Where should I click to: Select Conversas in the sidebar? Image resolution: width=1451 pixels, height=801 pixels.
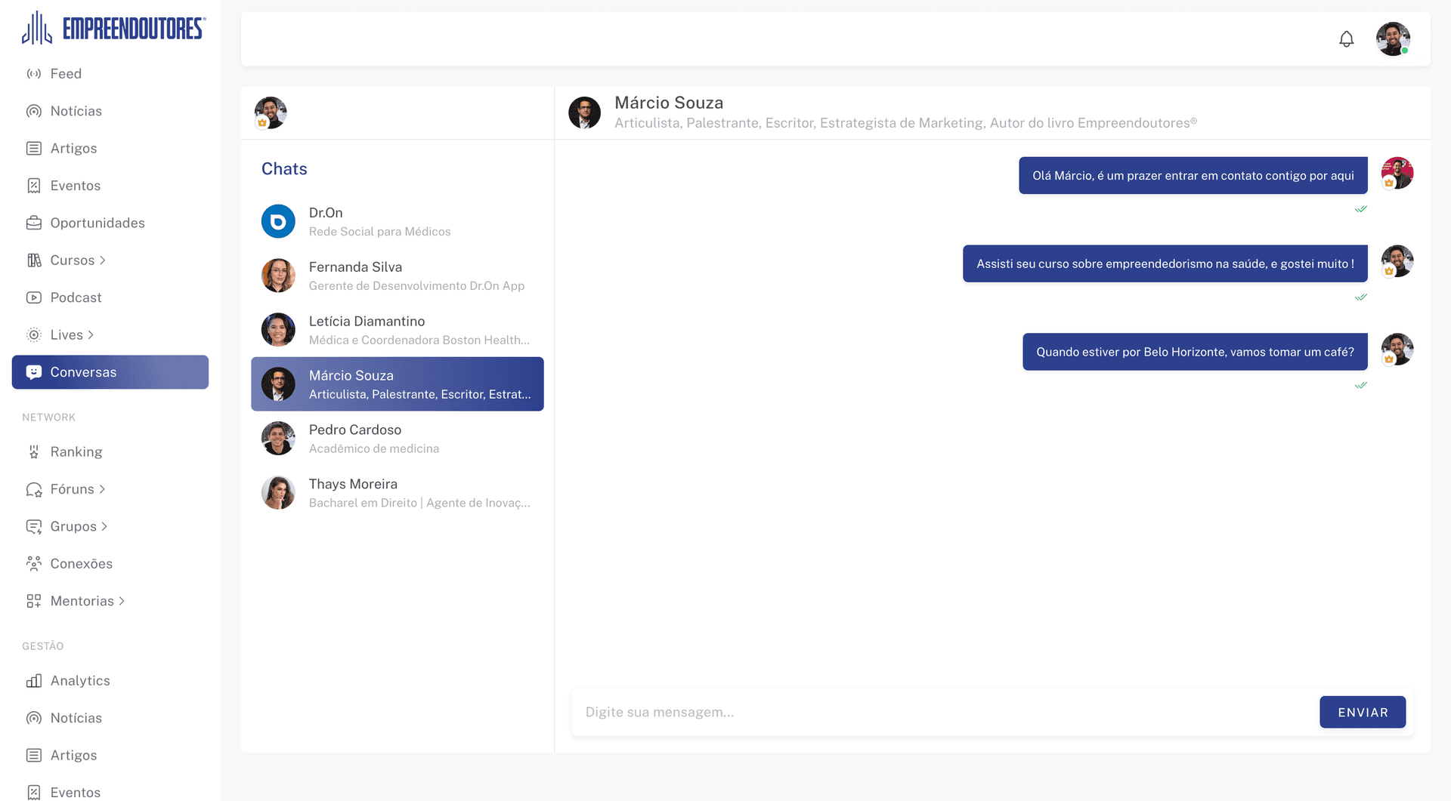pyautogui.click(x=110, y=372)
